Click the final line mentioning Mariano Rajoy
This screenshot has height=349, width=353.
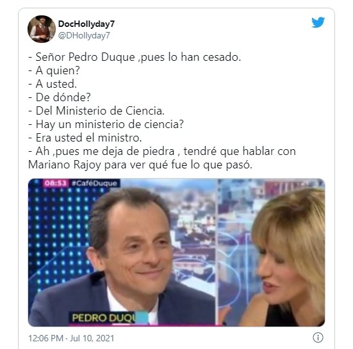tap(140, 165)
